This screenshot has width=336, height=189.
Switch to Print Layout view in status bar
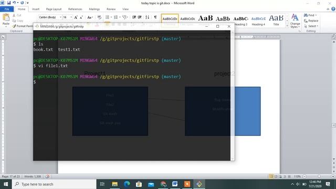271,176
